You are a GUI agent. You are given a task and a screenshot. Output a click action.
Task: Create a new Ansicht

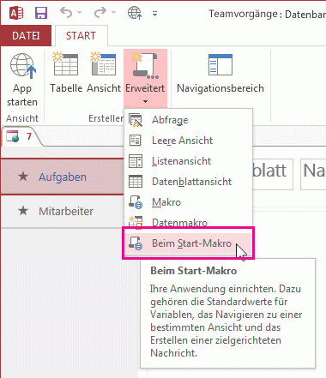[104, 73]
